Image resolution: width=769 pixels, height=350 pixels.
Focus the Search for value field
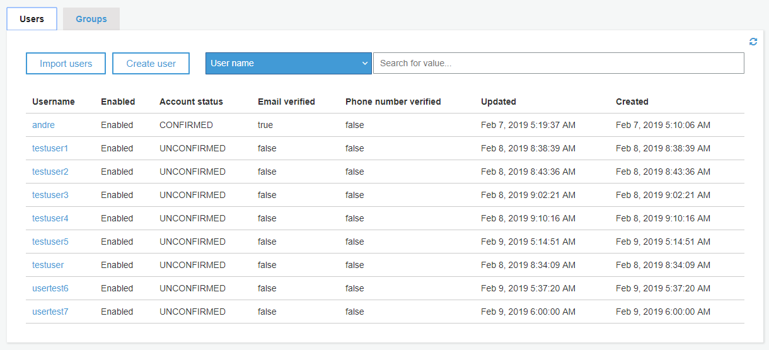click(558, 63)
